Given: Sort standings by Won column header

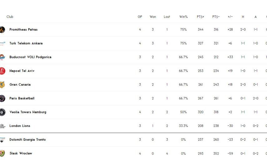Looking at the screenshot, I should (x=153, y=17).
